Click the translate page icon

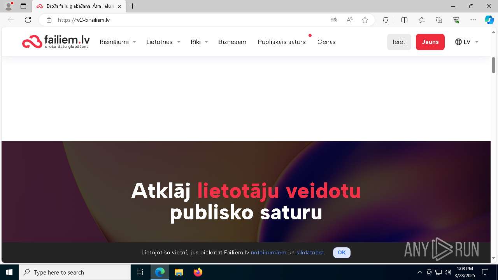pyautogui.click(x=334, y=20)
